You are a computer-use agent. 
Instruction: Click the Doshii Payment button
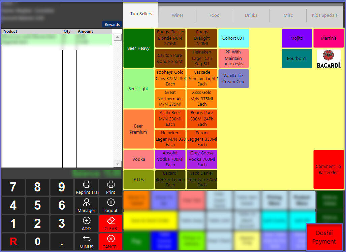[324, 237]
